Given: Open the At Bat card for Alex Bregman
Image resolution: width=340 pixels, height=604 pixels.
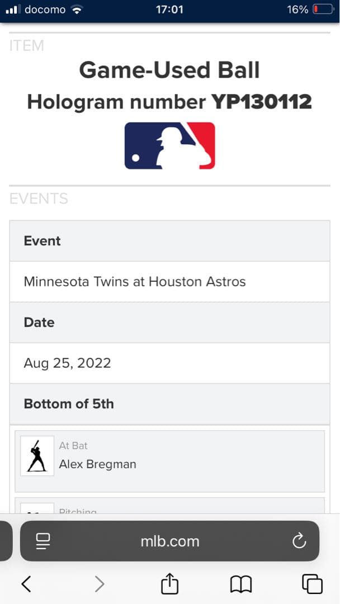Looking at the screenshot, I should point(170,461).
